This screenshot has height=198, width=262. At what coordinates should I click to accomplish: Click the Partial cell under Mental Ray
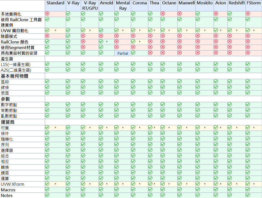123,53
